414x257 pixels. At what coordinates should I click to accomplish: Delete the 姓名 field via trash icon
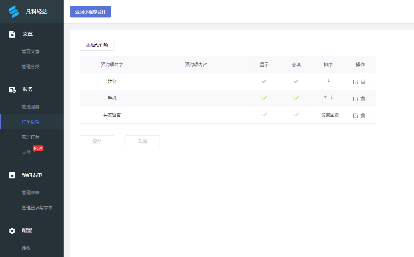click(x=363, y=82)
